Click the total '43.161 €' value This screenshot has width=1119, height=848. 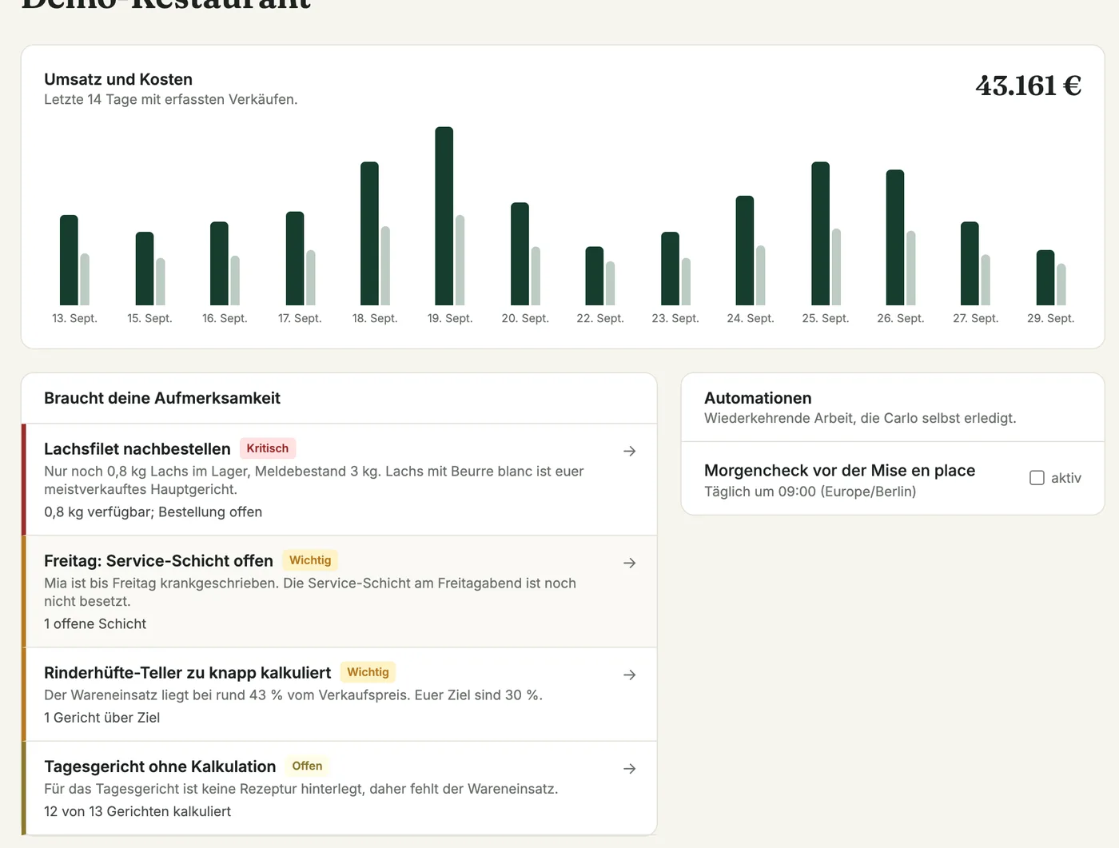1029,86
